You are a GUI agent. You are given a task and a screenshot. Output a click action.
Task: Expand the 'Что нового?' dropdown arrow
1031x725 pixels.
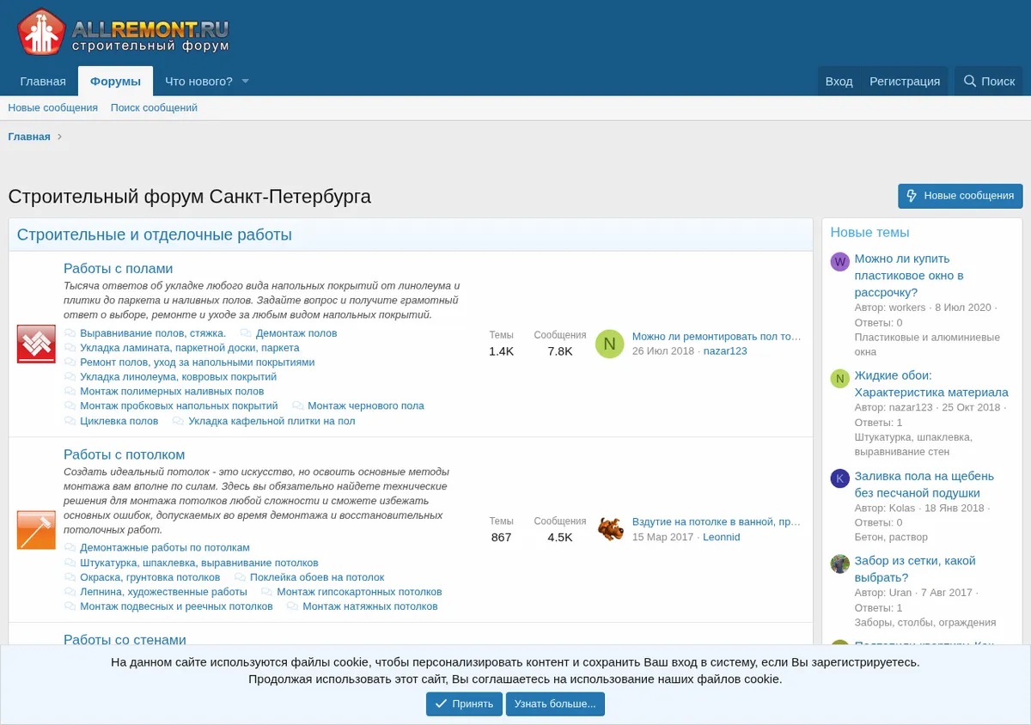(245, 82)
